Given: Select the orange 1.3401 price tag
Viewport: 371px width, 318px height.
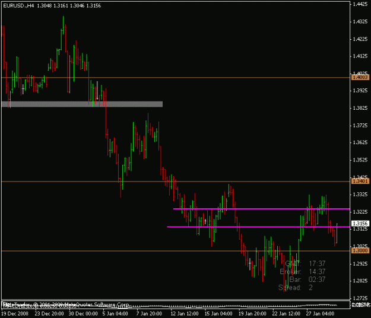Looking at the screenshot, I should 360,182.
